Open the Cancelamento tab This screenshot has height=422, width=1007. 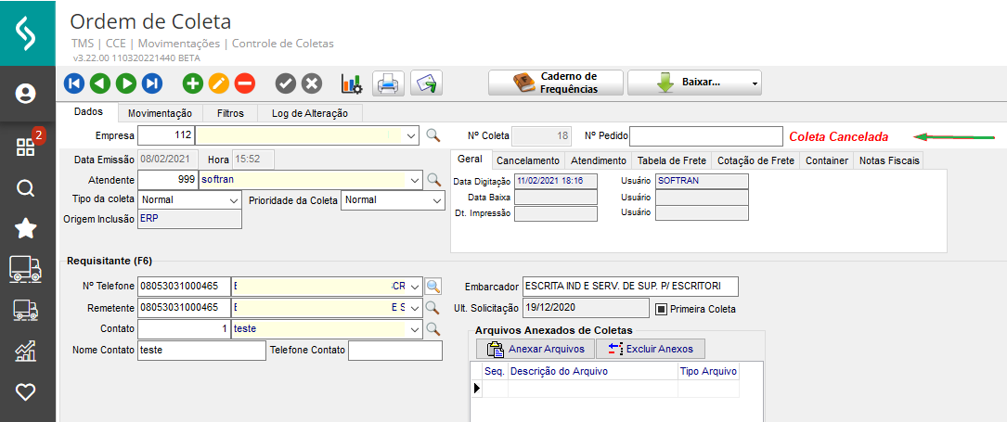click(x=526, y=160)
